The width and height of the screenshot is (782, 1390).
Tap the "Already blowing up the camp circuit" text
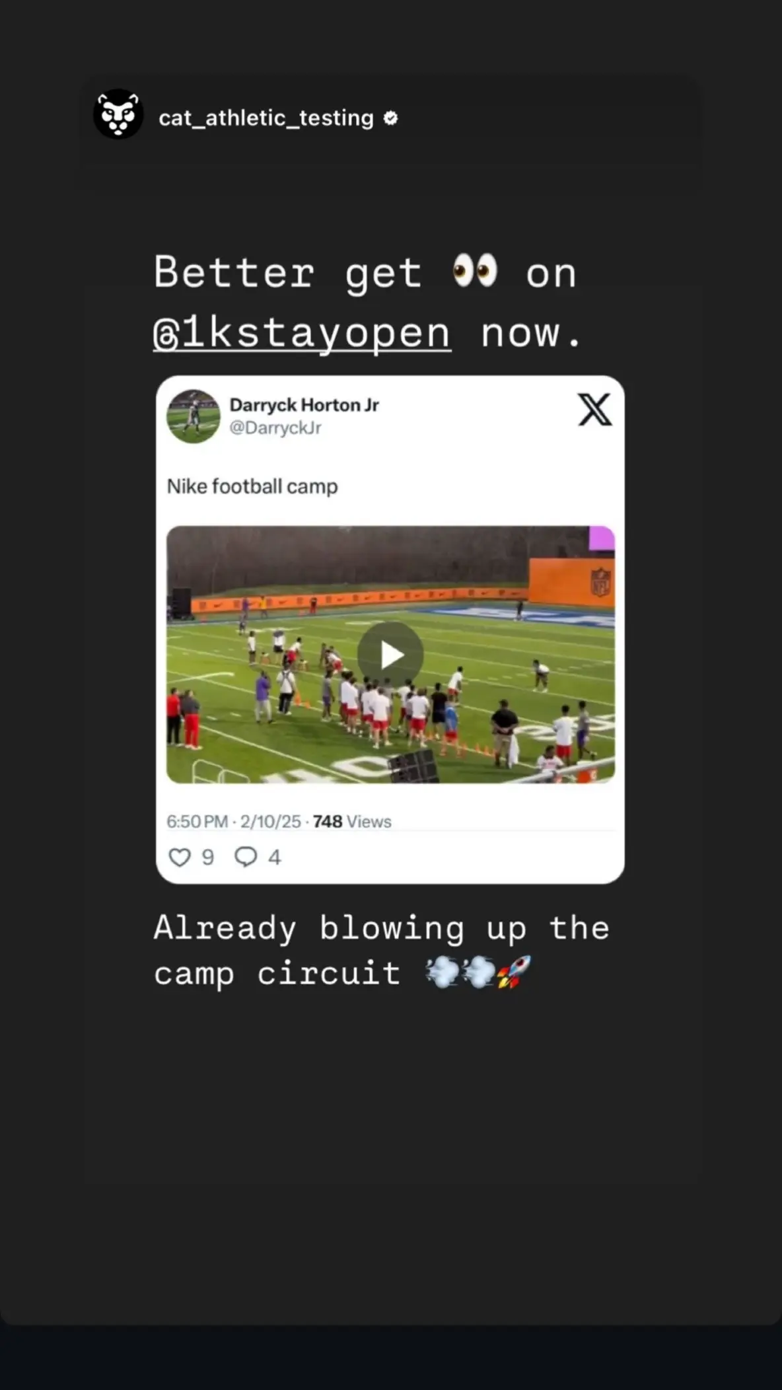[x=382, y=950]
